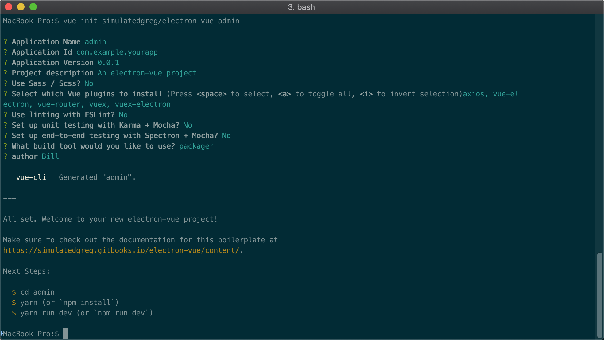The image size is (604, 340).
Task: Maximize the terminal with green button
Action: 33,7
